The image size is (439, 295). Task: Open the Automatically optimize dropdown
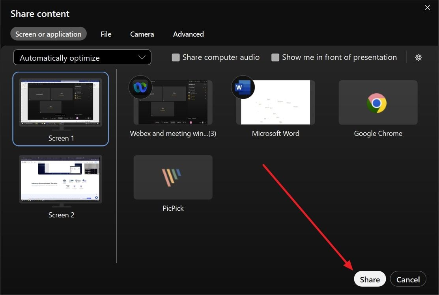[82, 58]
